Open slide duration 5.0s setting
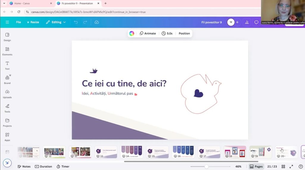The height and width of the screenshot is (170, 305). pyautogui.click(x=167, y=33)
